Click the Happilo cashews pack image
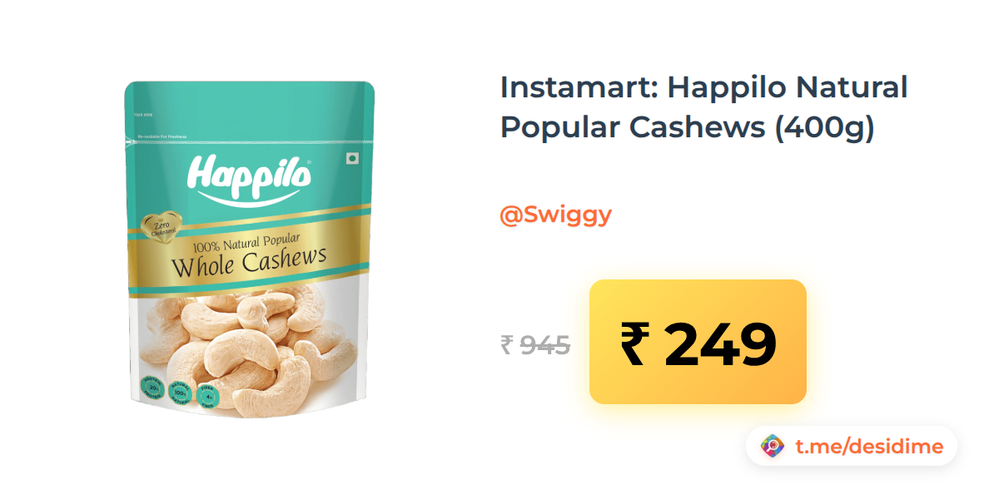 tap(247, 249)
